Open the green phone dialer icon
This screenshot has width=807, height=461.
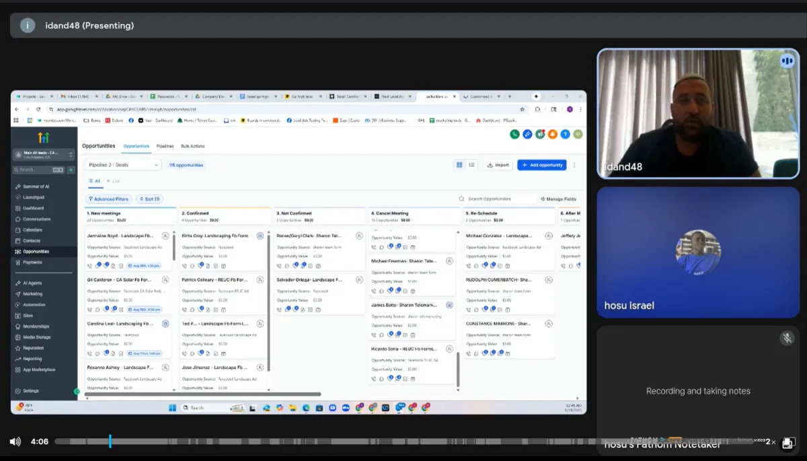click(514, 135)
